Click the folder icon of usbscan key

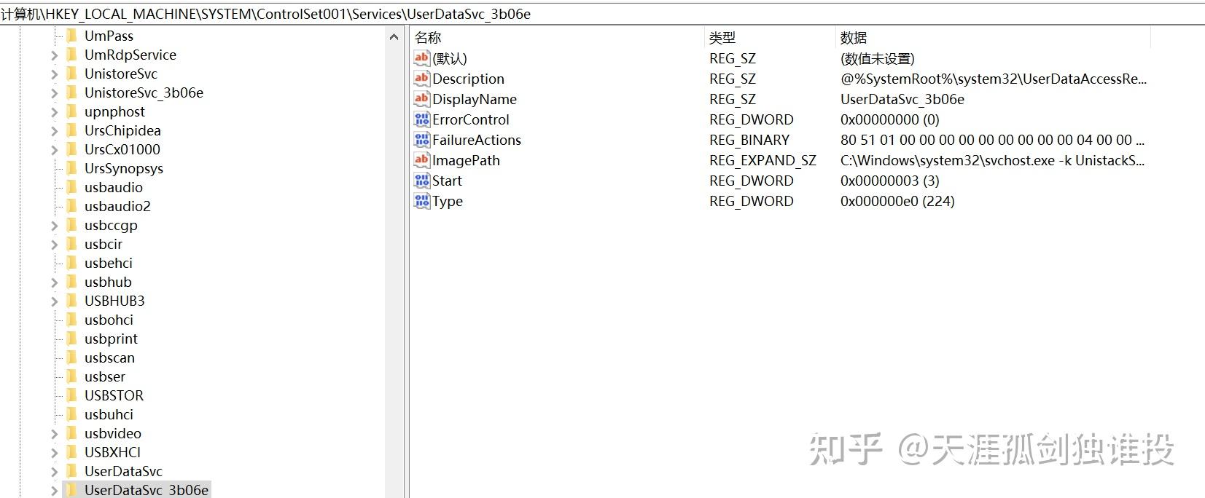point(71,357)
